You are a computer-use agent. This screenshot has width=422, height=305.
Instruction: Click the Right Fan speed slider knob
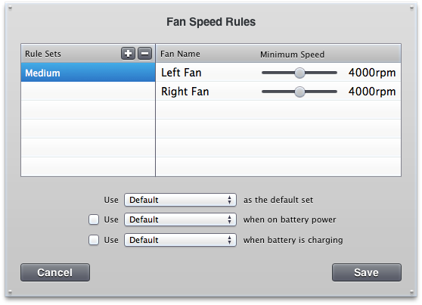point(299,92)
